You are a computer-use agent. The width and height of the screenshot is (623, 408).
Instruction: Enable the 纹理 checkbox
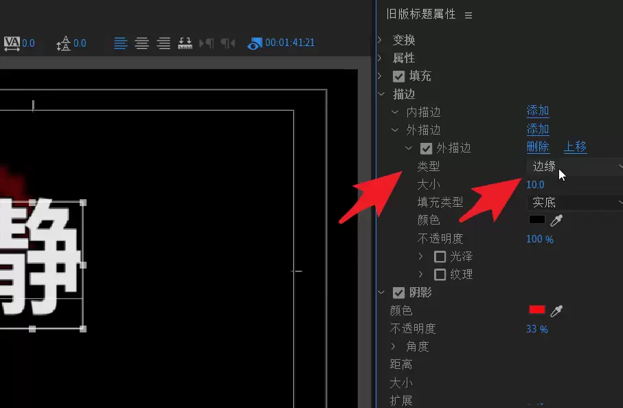point(440,275)
